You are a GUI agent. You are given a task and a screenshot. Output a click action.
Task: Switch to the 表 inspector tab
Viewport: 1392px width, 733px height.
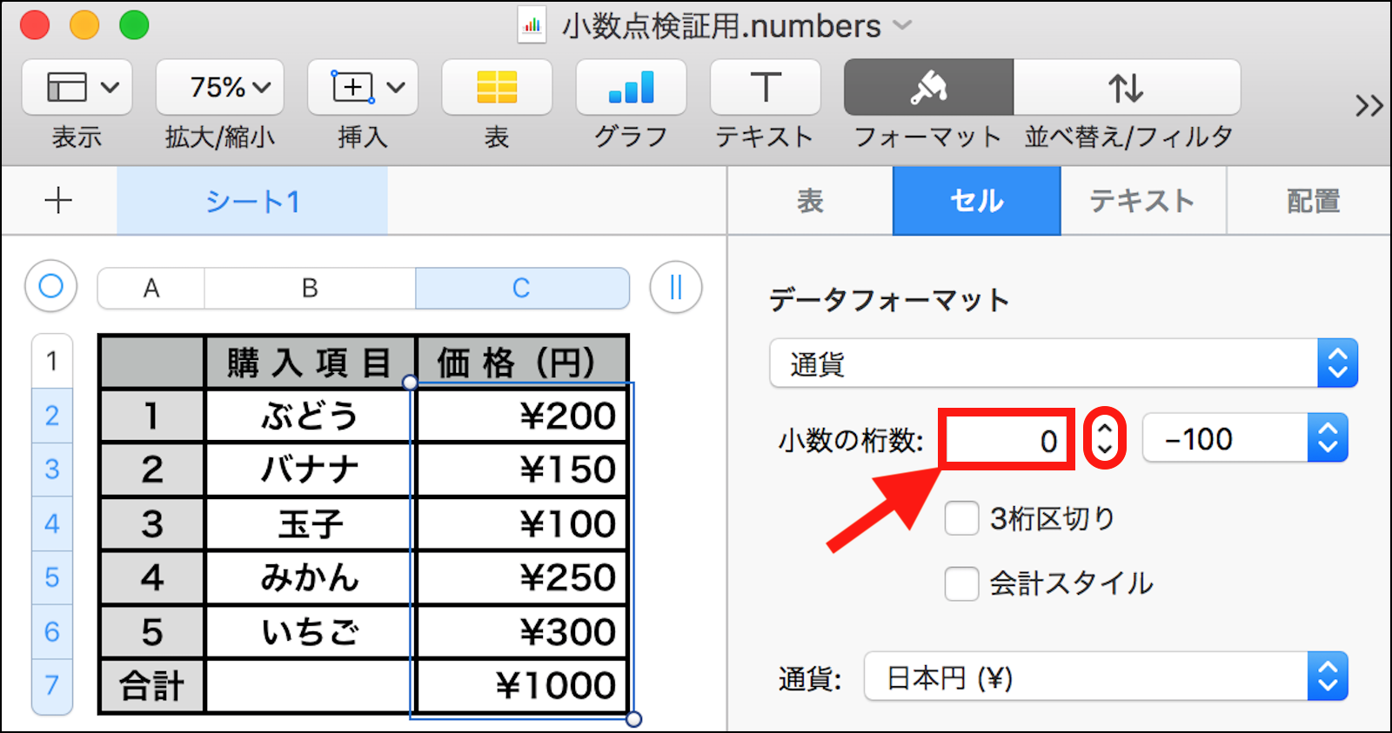[810, 201]
